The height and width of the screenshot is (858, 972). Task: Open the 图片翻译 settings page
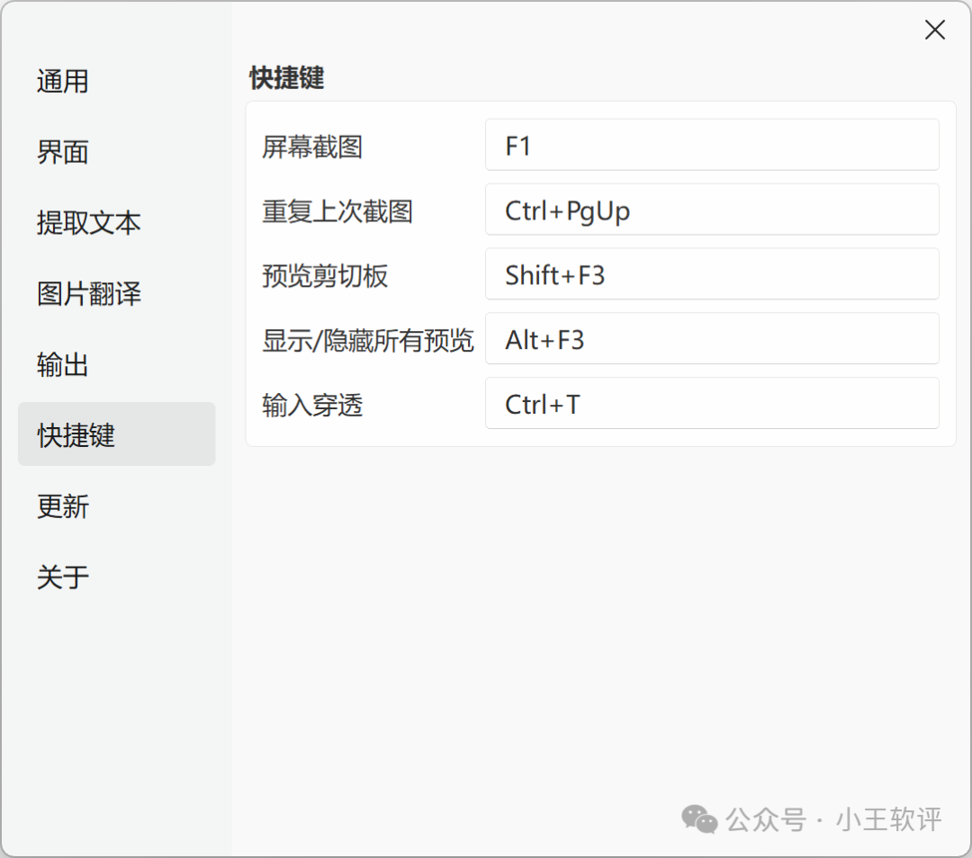coord(88,294)
